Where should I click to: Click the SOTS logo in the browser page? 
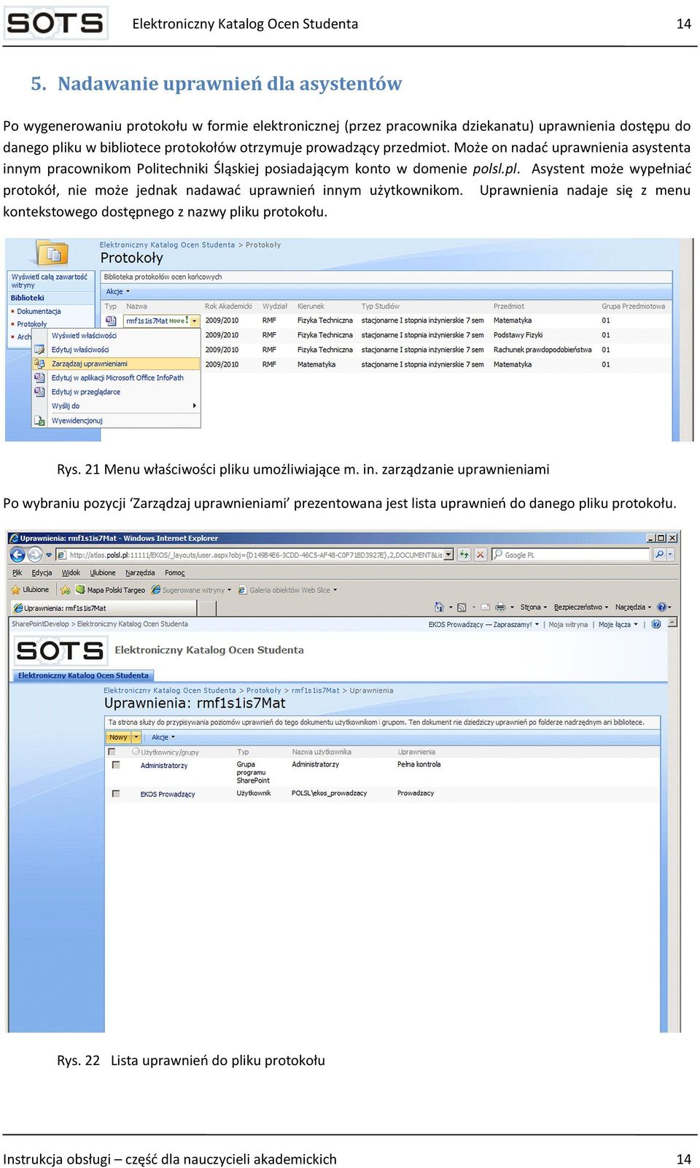click(61, 650)
